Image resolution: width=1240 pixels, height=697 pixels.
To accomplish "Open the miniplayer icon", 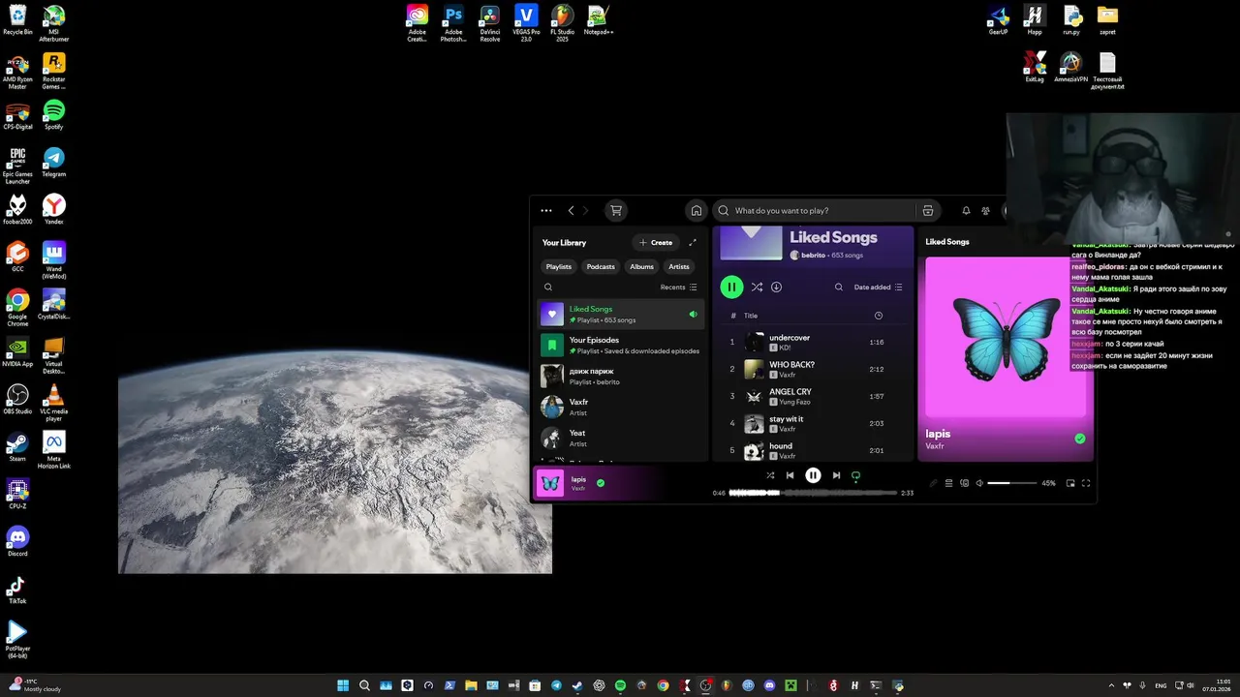I will (x=1070, y=483).
